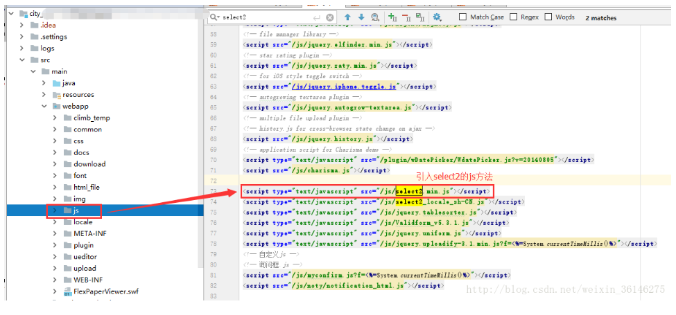
Task: Select FlexPaperViewer.swf file
Action: click(x=105, y=291)
